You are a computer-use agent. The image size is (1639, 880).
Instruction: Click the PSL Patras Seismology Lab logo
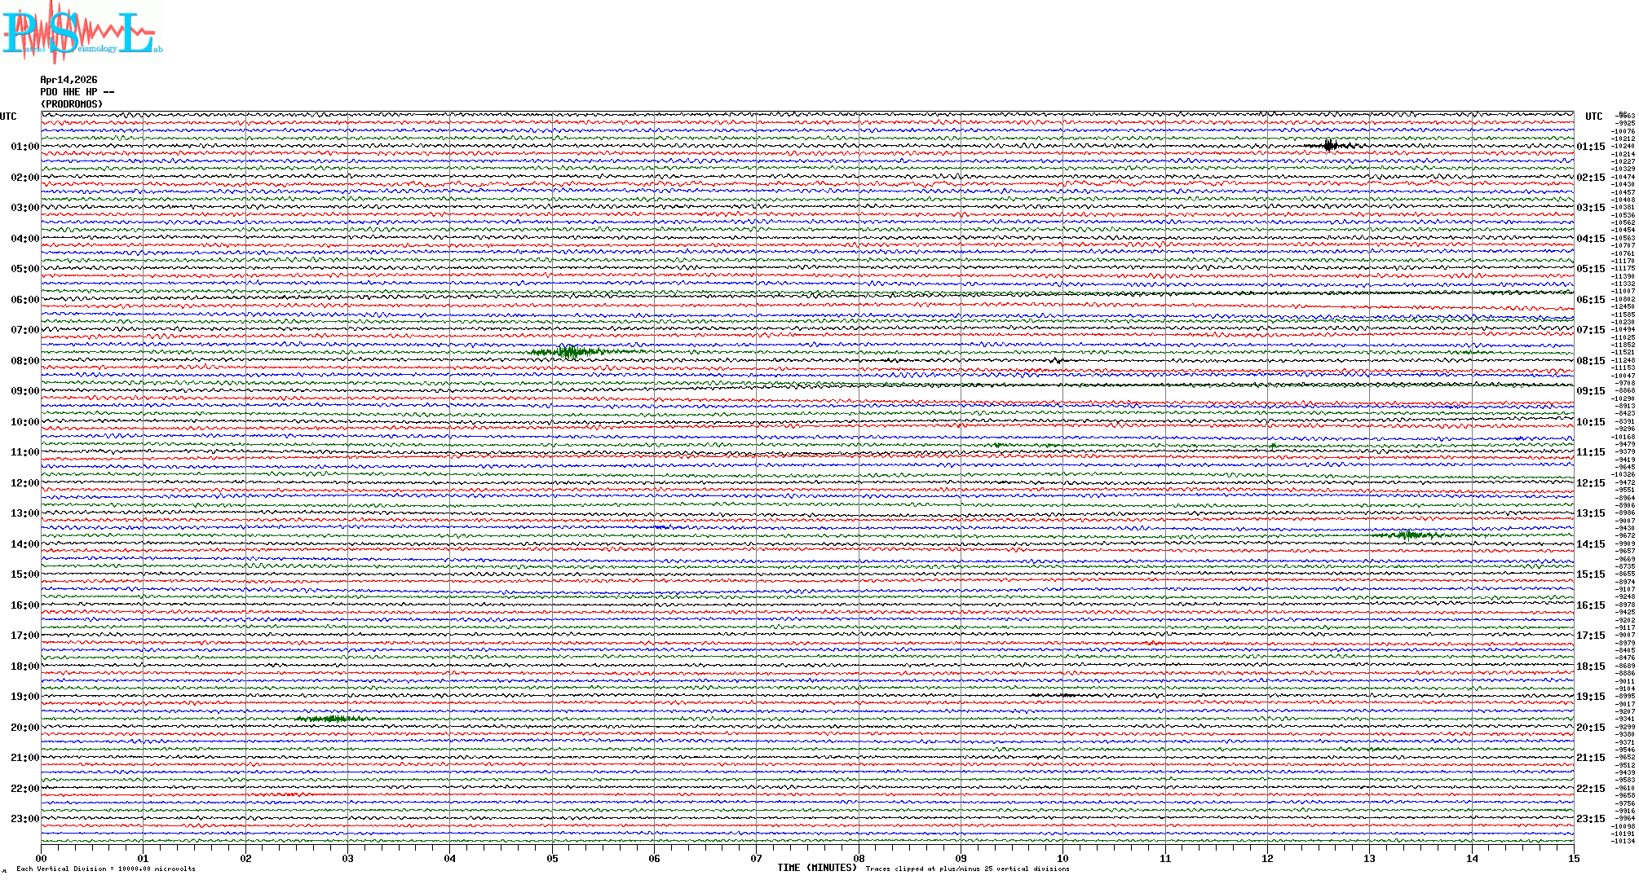(x=82, y=33)
